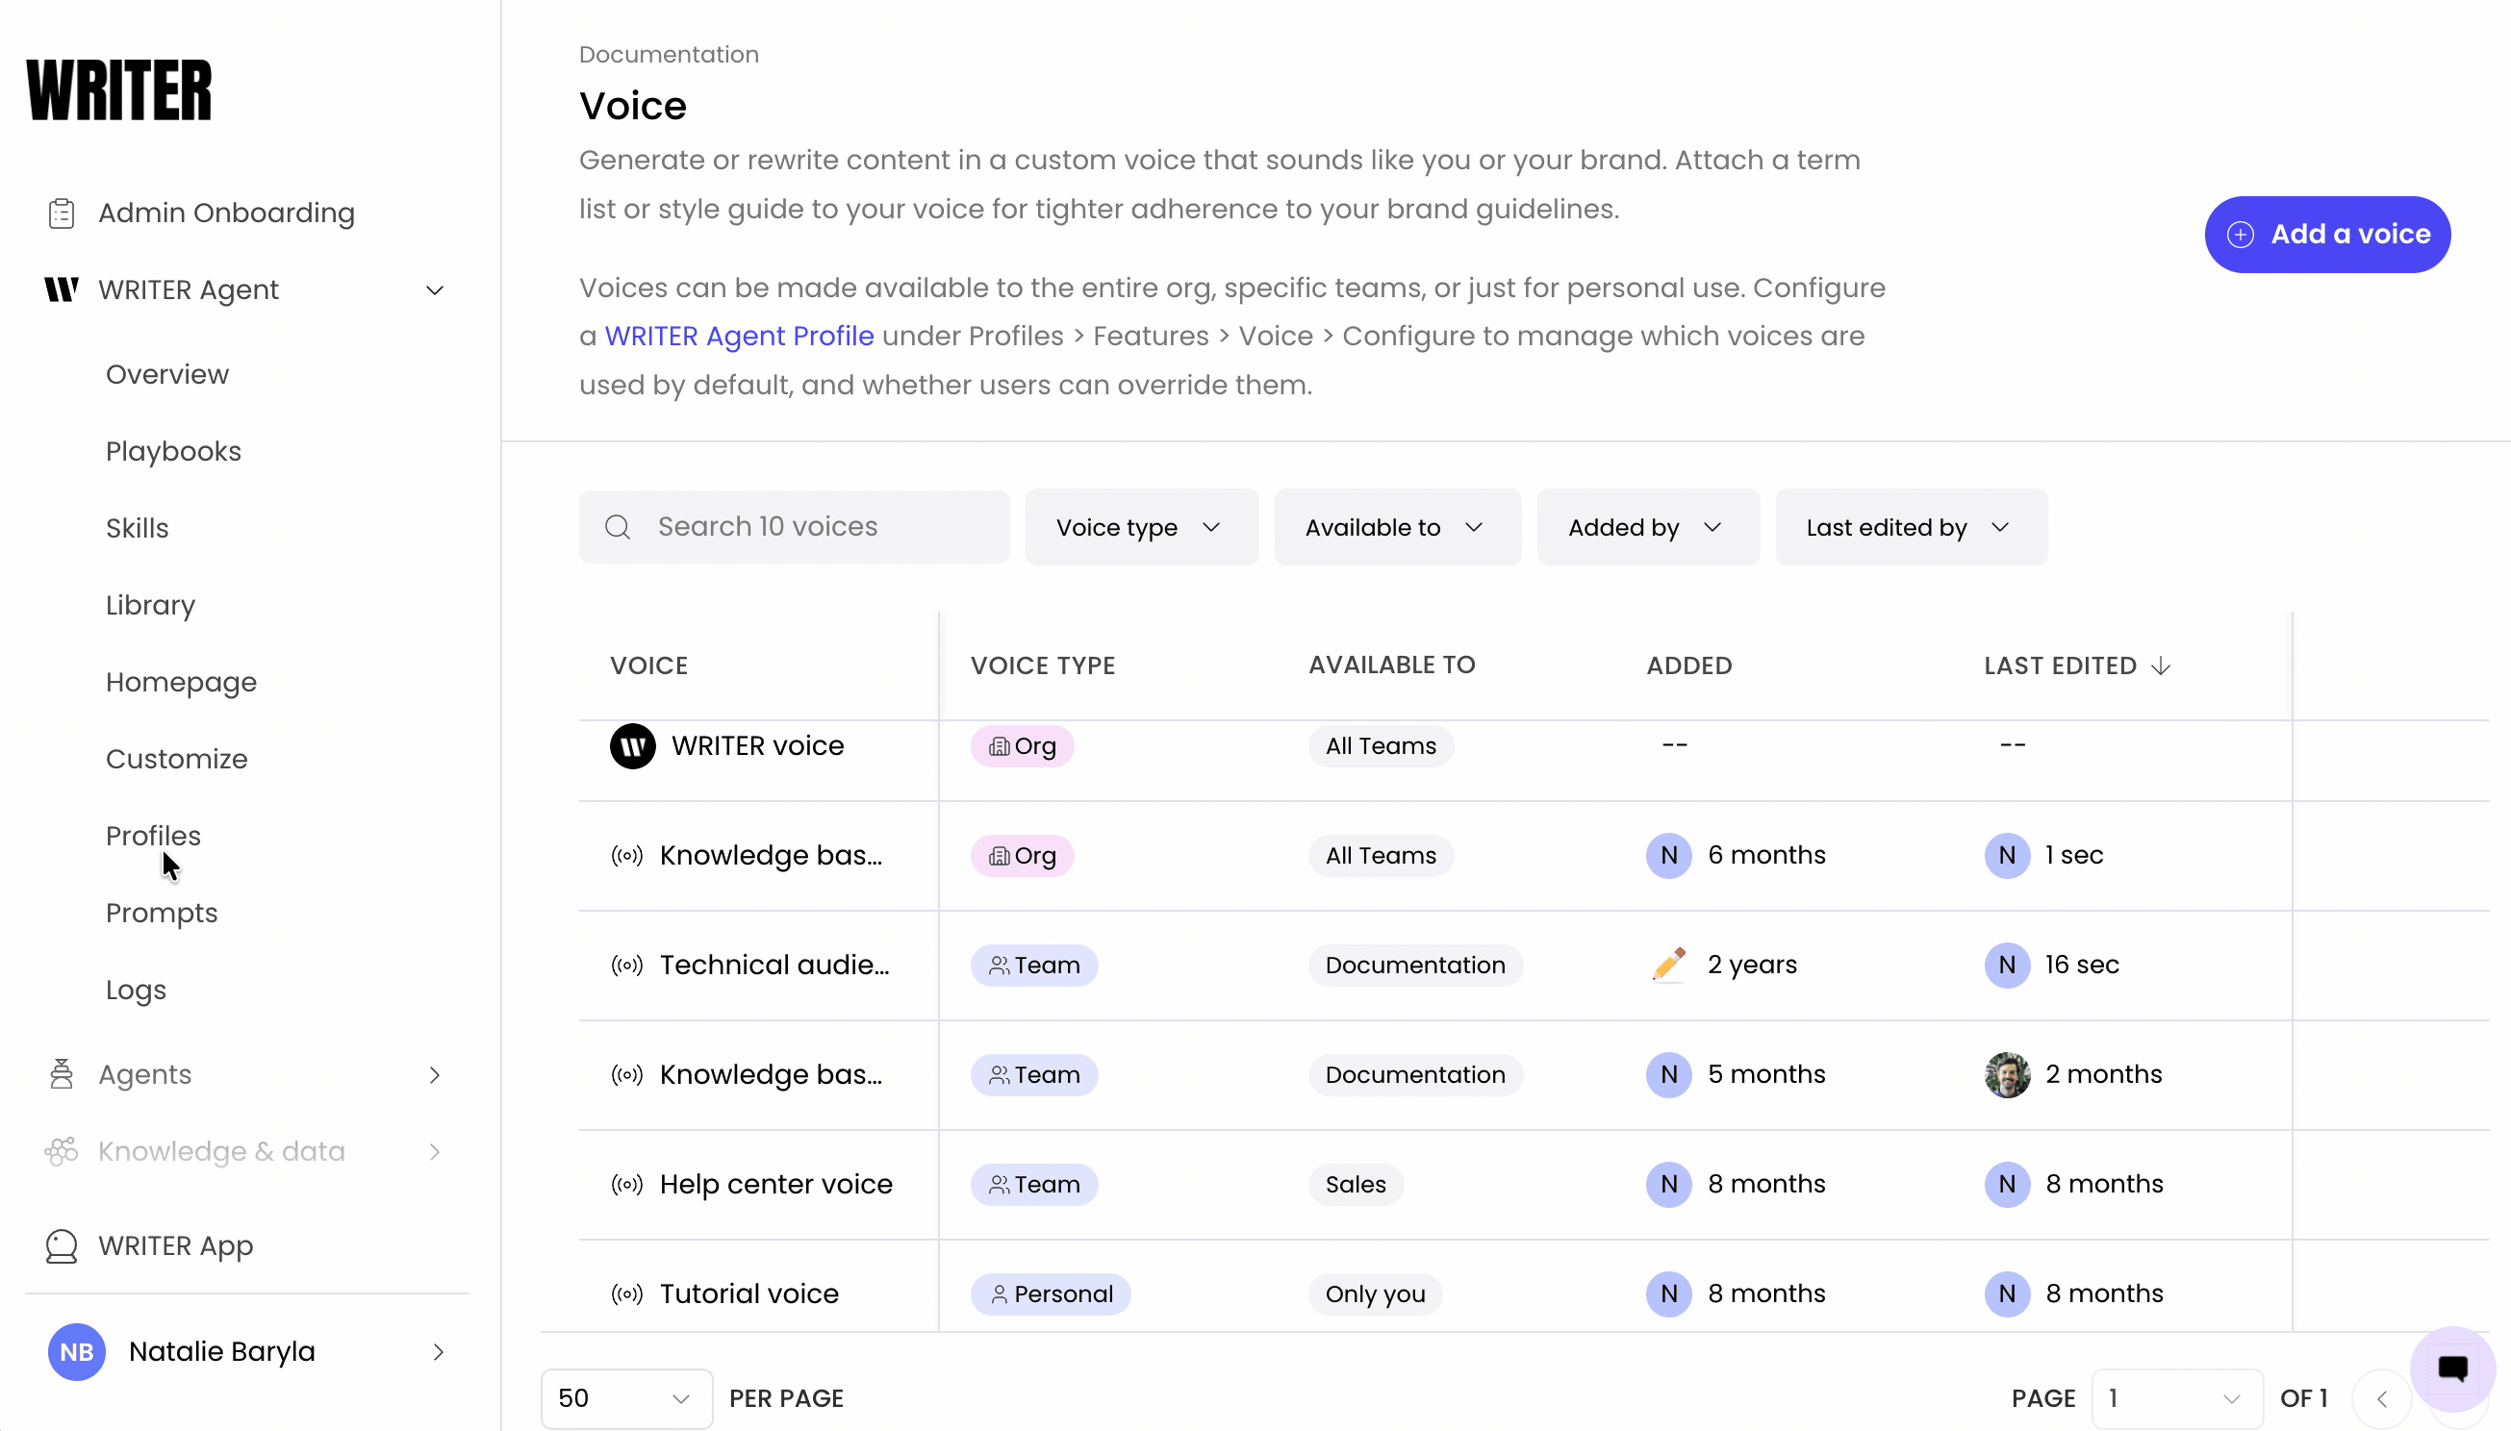The height and width of the screenshot is (1431, 2511).
Task: Go to Playbooks in sidebar
Action: tap(174, 451)
